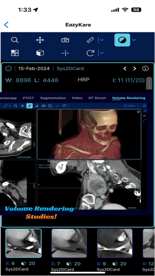155x276 pixels.
Task: Open the 3D cube view tool
Action: coord(40,53)
